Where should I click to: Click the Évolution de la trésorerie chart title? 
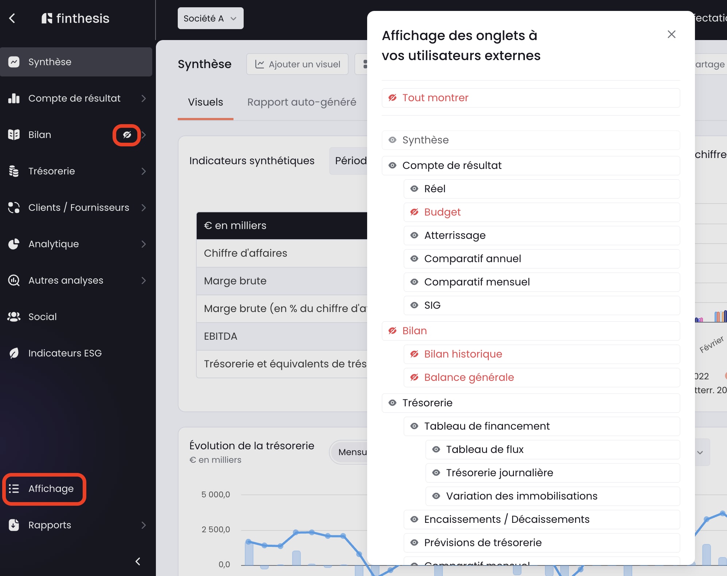coord(252,446)
